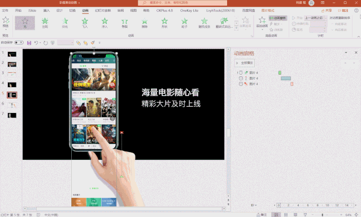Open the OKPlus 4.8 tab
The image size is (361, 217).
pyautogui.click(x=164, y=11)
